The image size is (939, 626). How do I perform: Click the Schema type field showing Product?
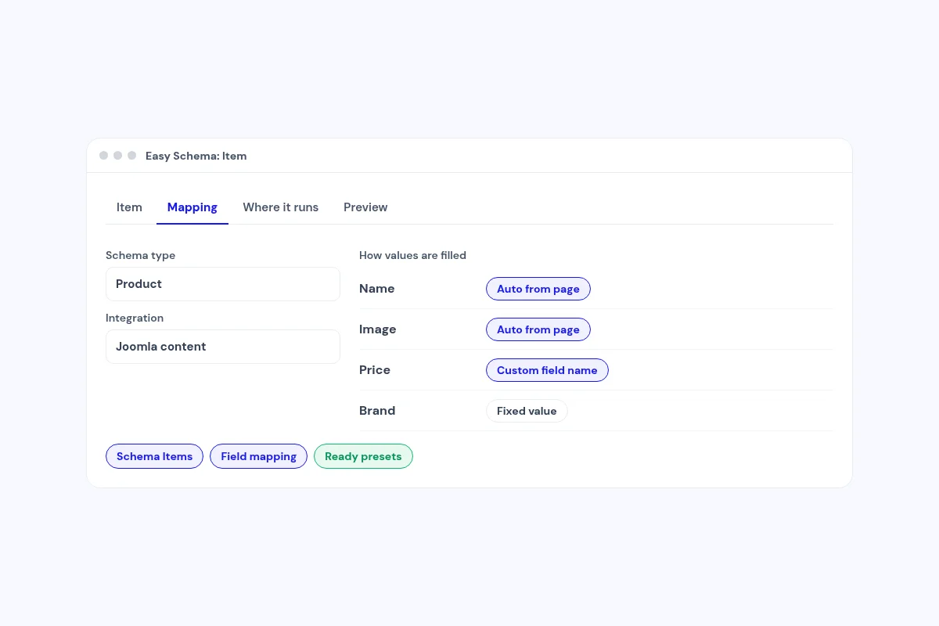[223, 284]
